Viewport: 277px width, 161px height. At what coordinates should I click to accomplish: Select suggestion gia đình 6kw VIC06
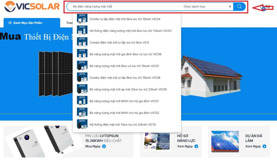[126, 54]
